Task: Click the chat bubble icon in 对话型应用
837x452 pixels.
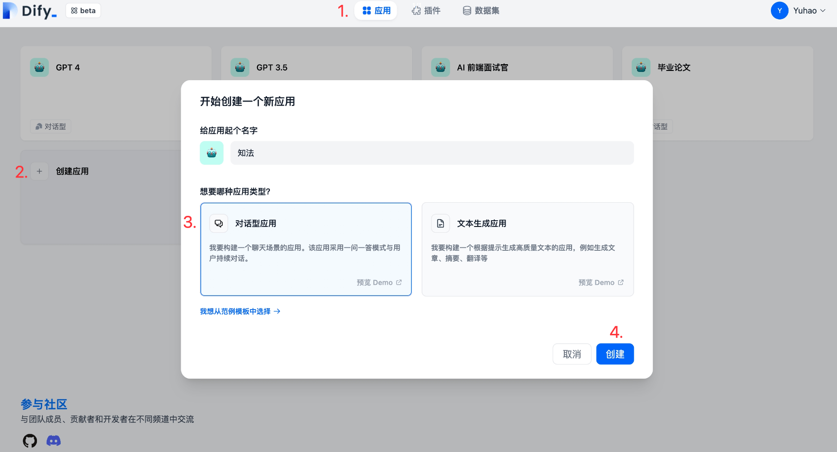Action: pos(219,224)
